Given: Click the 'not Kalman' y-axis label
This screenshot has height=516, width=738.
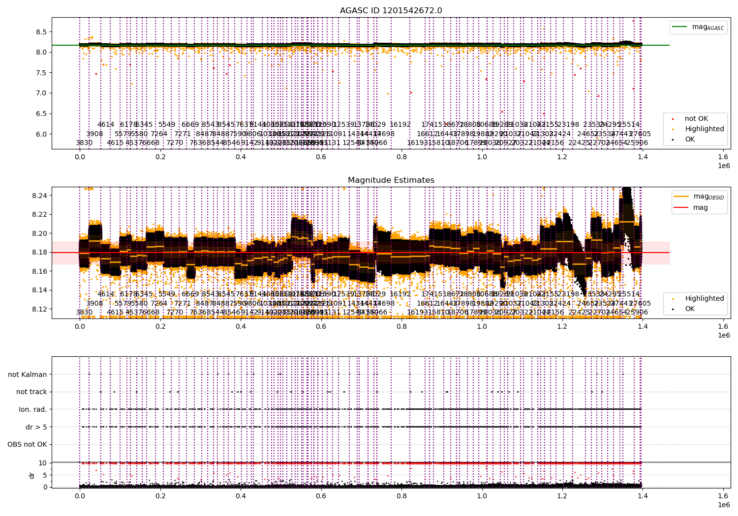Looking at the screenshot, I should pos(28,374).
